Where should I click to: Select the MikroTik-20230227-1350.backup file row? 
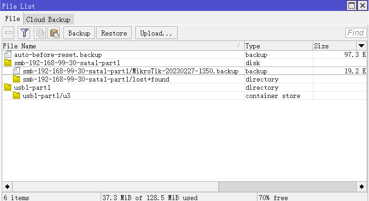click(130, 71)
